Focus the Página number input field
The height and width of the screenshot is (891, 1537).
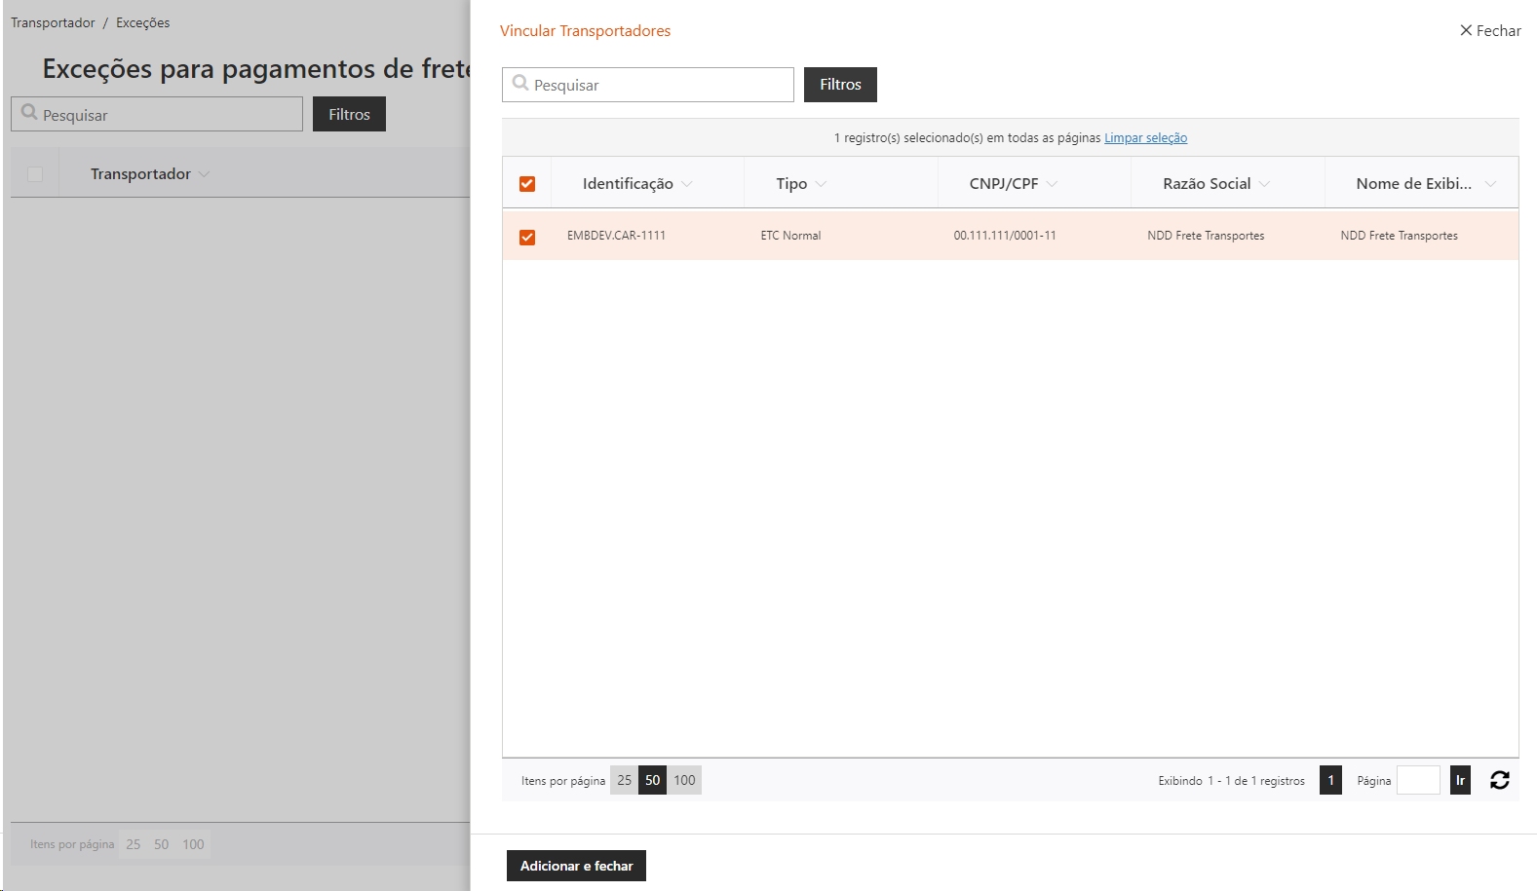coord(1418,780)
